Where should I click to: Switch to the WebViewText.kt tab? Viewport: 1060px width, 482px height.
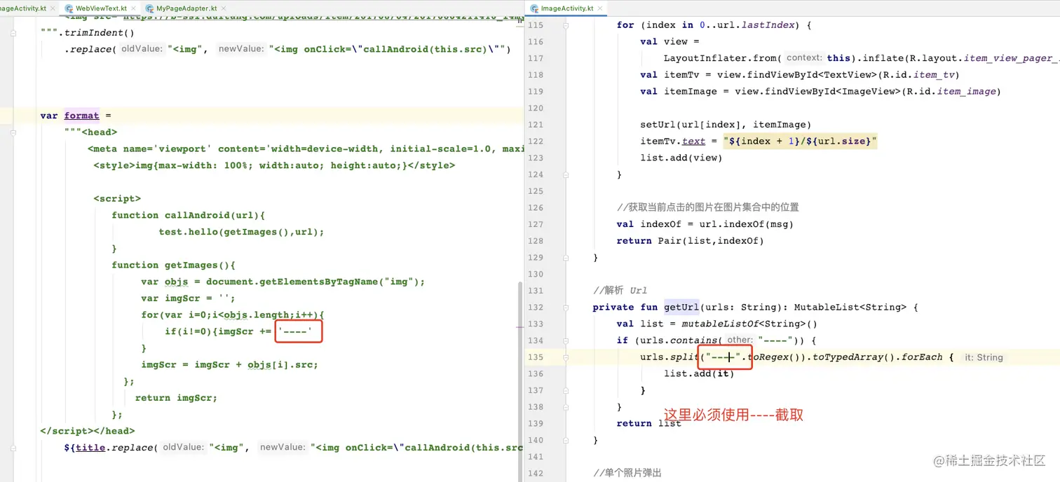pos(101,8)
